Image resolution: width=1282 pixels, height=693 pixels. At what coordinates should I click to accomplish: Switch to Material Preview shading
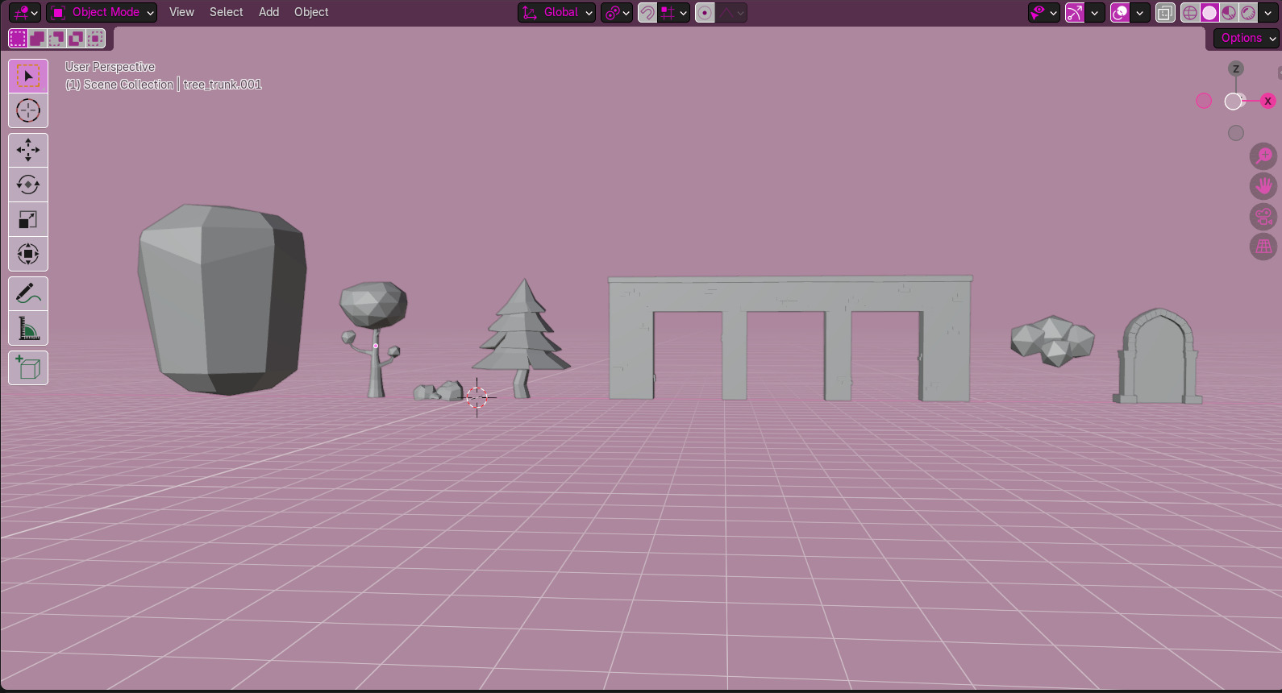[1229, 12]
